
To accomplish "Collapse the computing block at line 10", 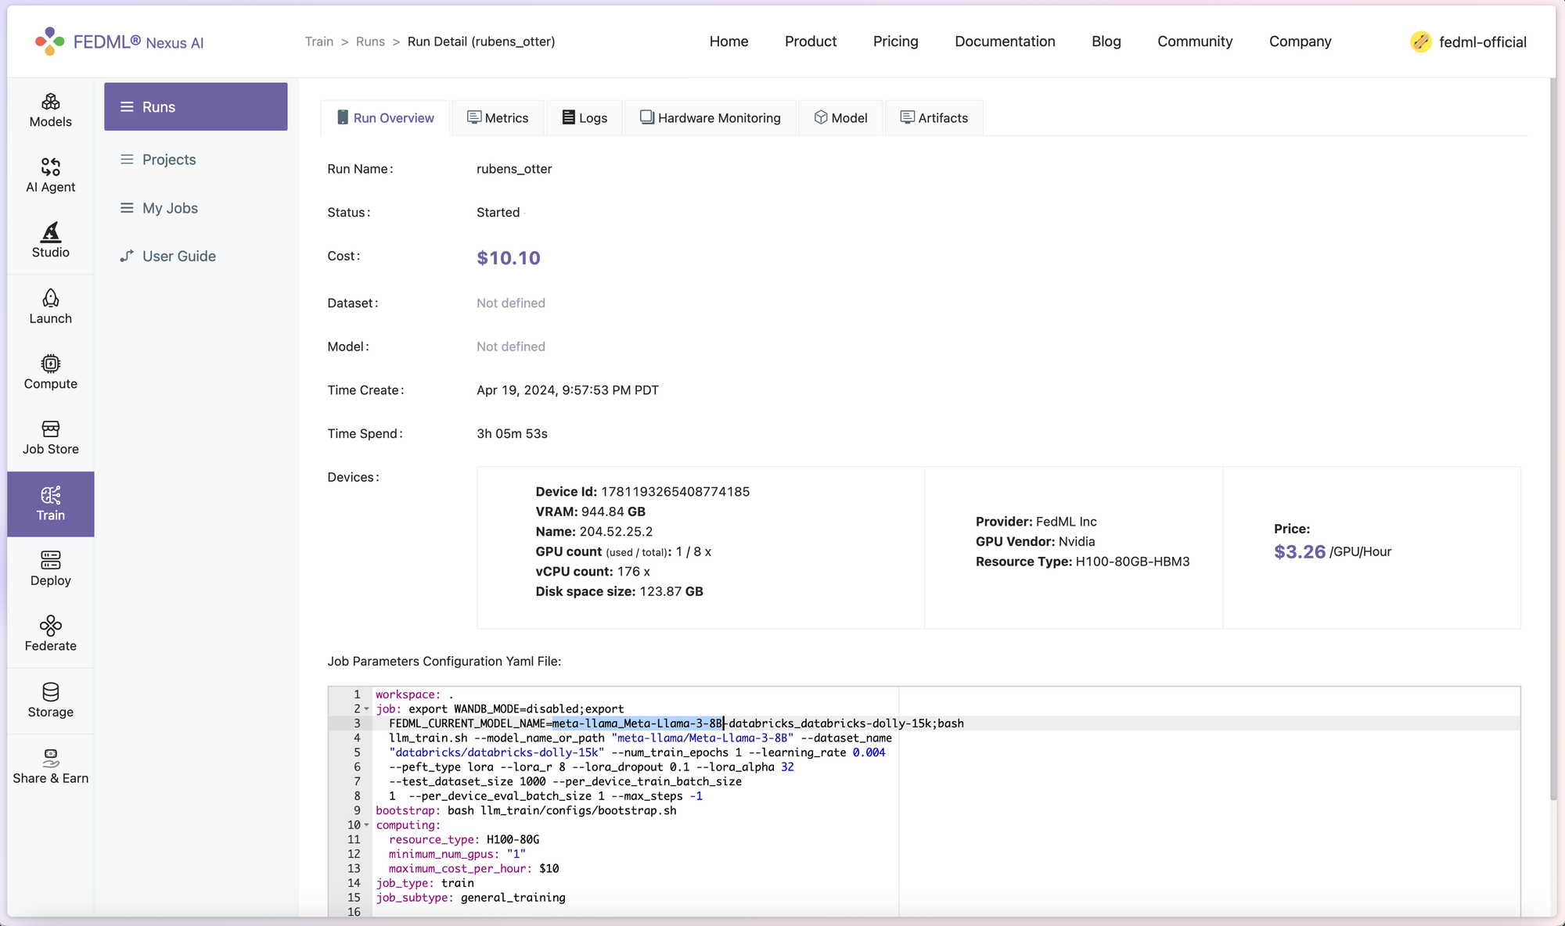I will pos(366,825).
